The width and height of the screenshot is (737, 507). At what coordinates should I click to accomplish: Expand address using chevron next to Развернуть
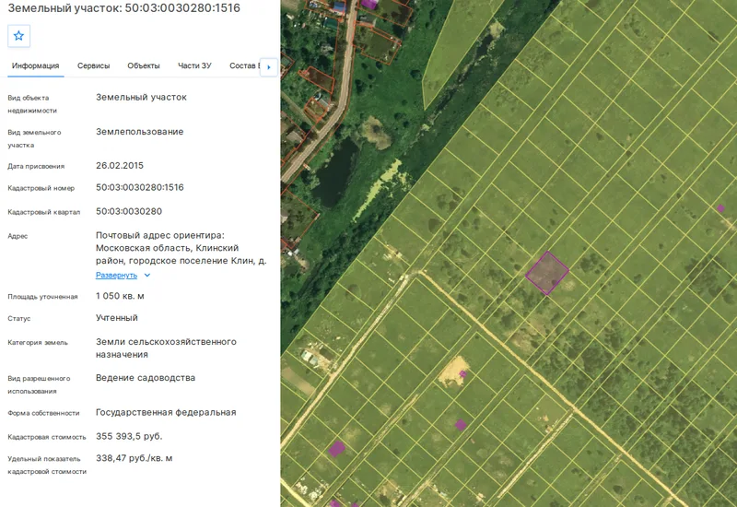pos(147,275)
